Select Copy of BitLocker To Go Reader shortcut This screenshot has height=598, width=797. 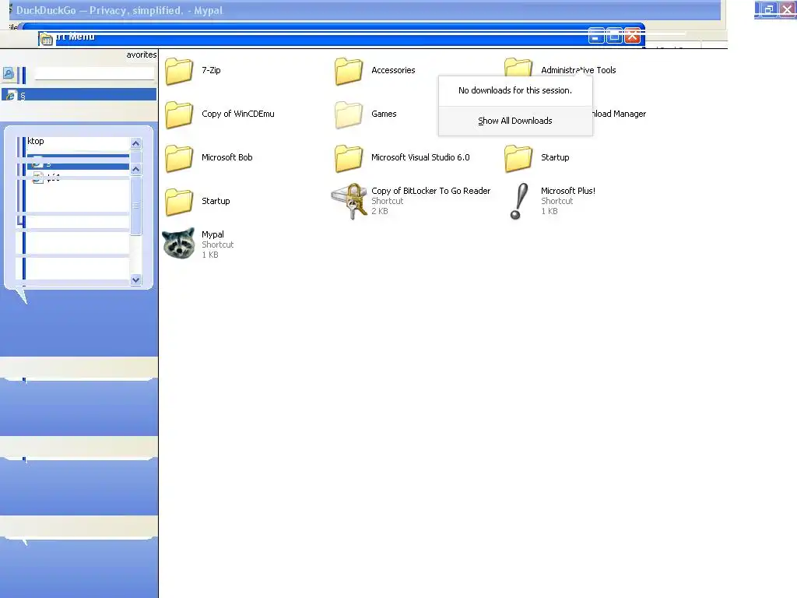click(x=411, y=202)
